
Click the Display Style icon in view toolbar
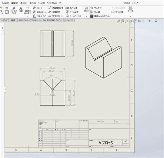click(x=143, y=21)
